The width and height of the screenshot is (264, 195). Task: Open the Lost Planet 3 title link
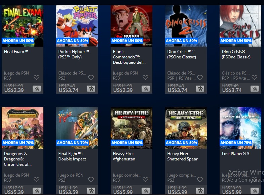(x=235, y=154)
